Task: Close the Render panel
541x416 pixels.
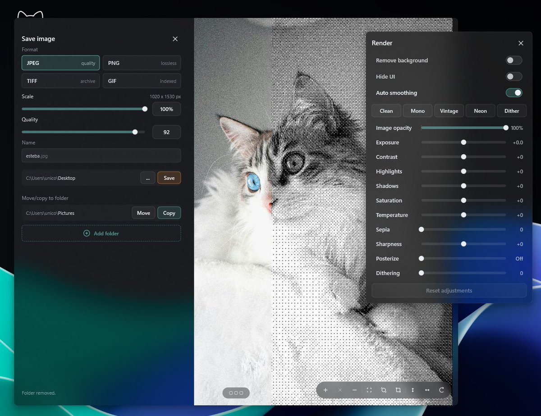Action: click(x=521, y=43)
